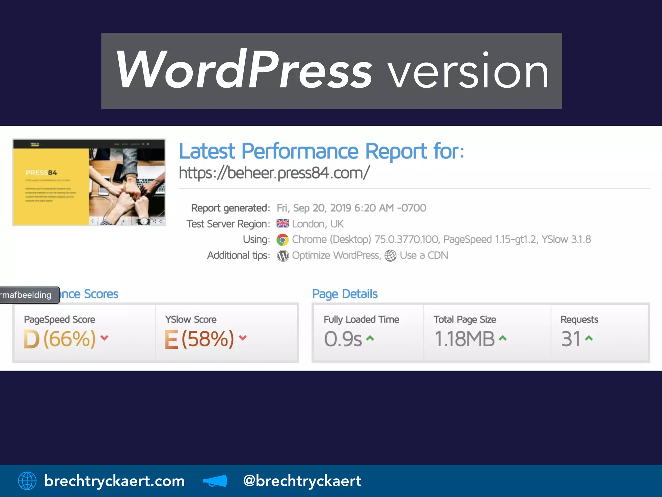This screenshot has width=662, height=497.
Task: Click the Latest Performance Report for heading
Action: (x=322, y=151)
